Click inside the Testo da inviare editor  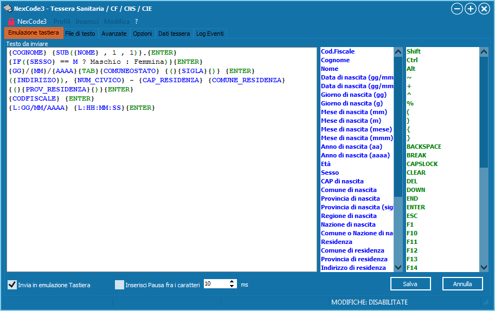[163, 189]
